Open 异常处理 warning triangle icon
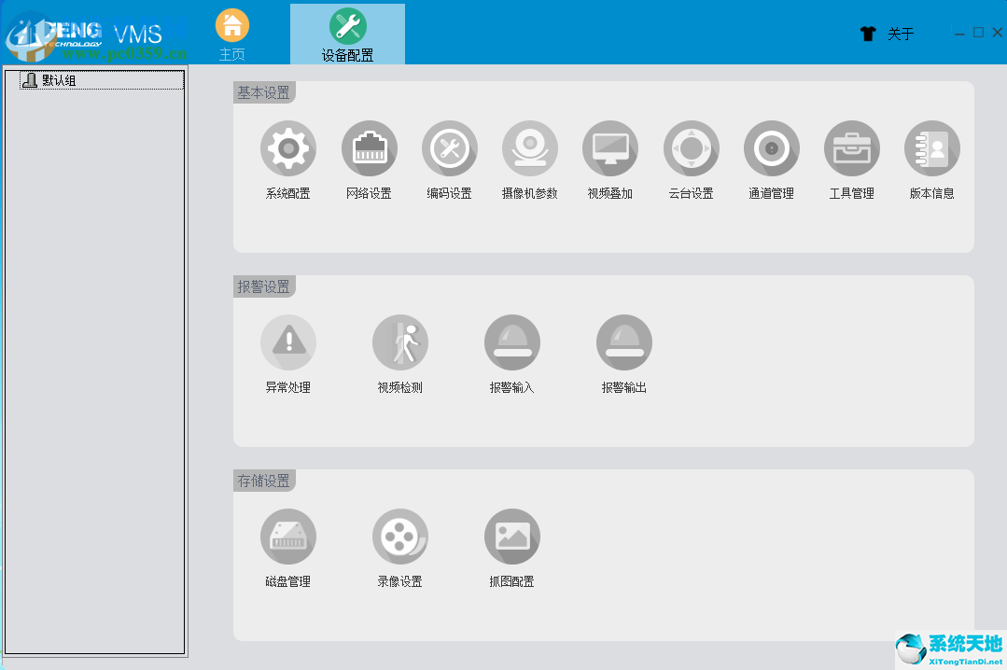1007x670 pixels. click(288, 342)
